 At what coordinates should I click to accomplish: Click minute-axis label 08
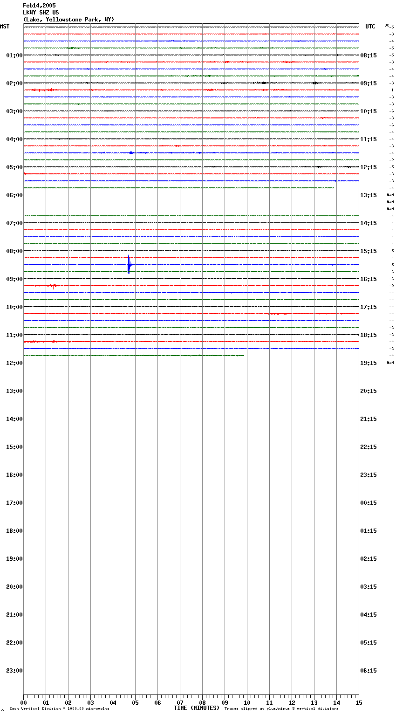pos(202,703)
